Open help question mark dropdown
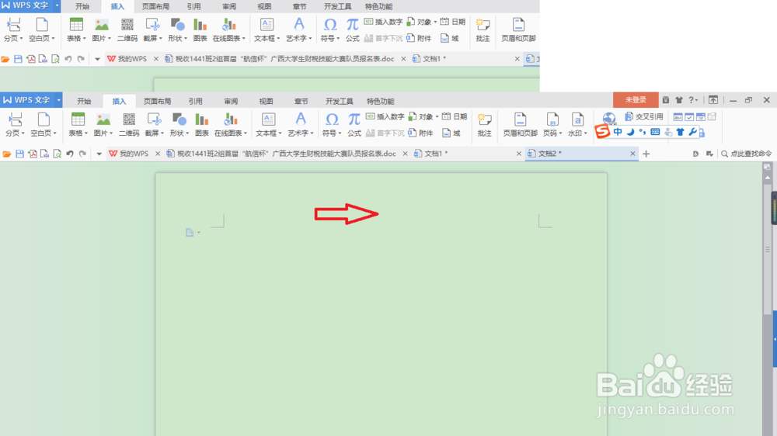The height and width of the screenshot is (436, 777). tap(693, 100)
